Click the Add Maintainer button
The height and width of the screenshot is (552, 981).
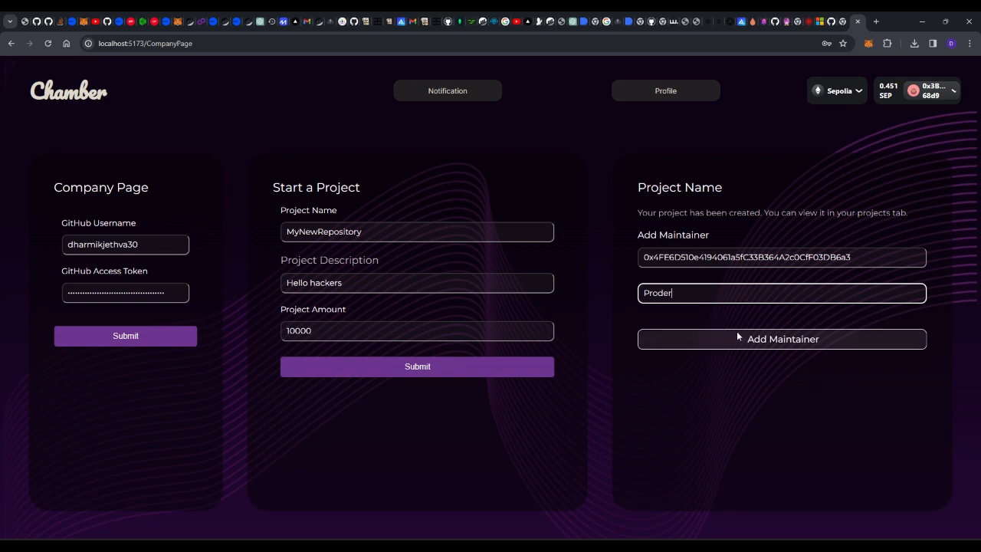pyautogui.click(x=782, y=339)
